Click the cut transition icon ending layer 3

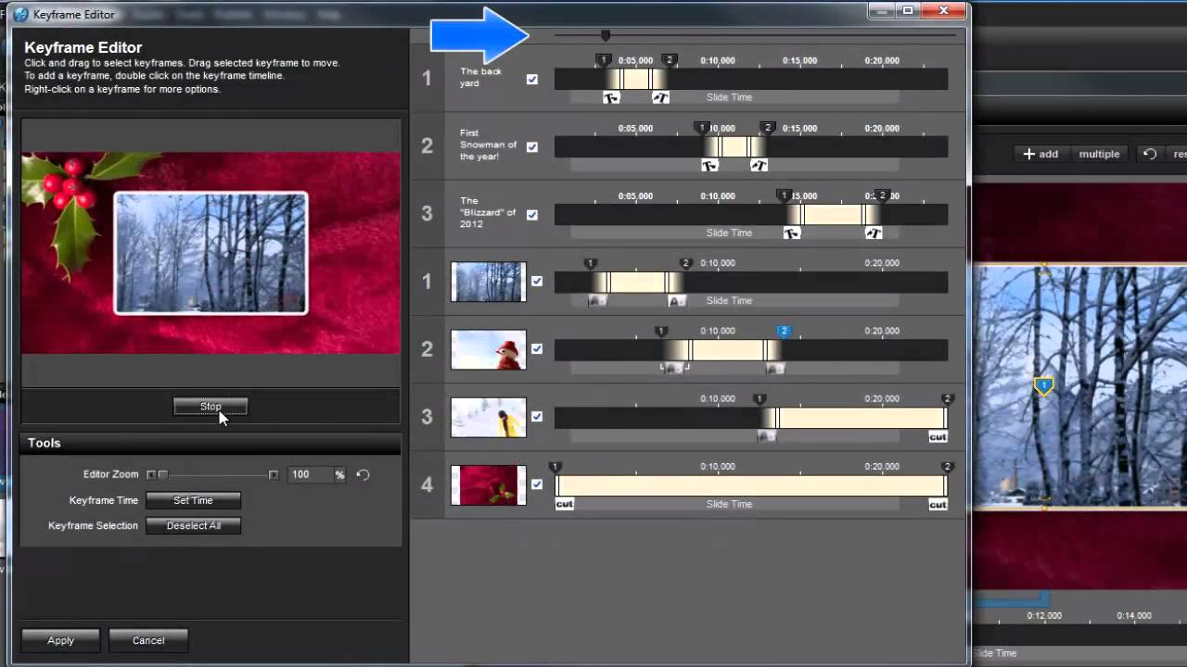[x=938, y=436]
